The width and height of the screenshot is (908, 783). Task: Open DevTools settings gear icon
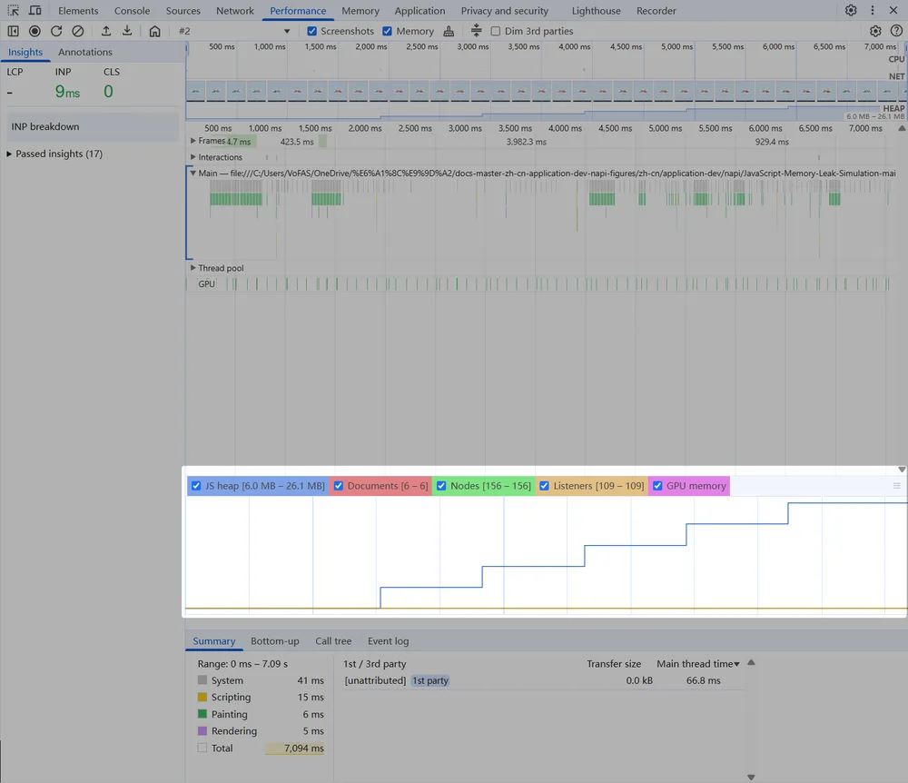pos(851,10)
